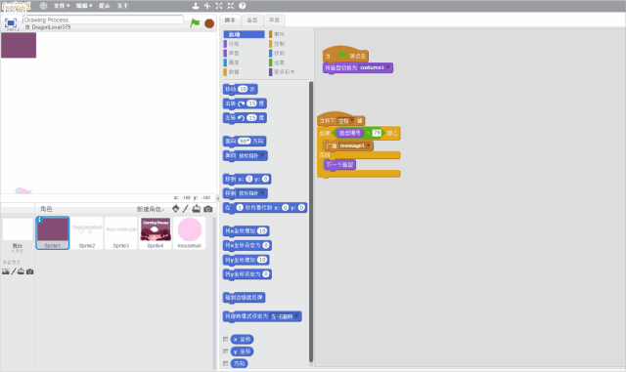Screen dimensions: 626x372
Task: Choose the grow sprite tool icon
Action: [x=219, y=6]
